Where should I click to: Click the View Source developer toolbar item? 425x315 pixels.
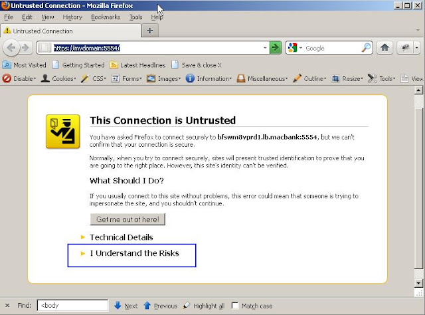point(412,78)
